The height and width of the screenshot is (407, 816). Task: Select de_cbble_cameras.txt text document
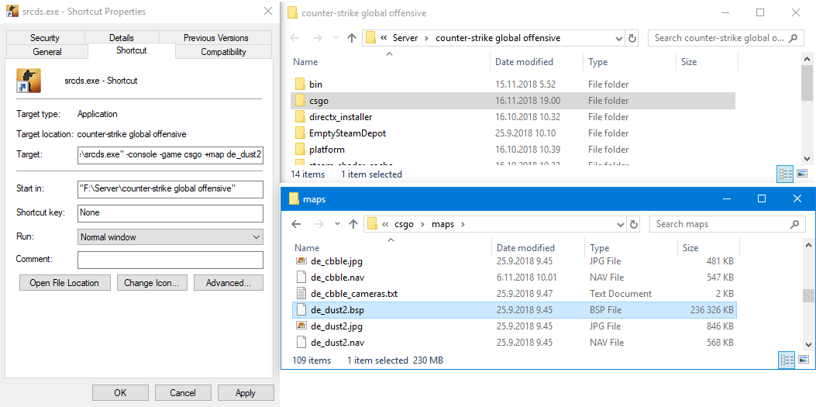tap(514, 294)
